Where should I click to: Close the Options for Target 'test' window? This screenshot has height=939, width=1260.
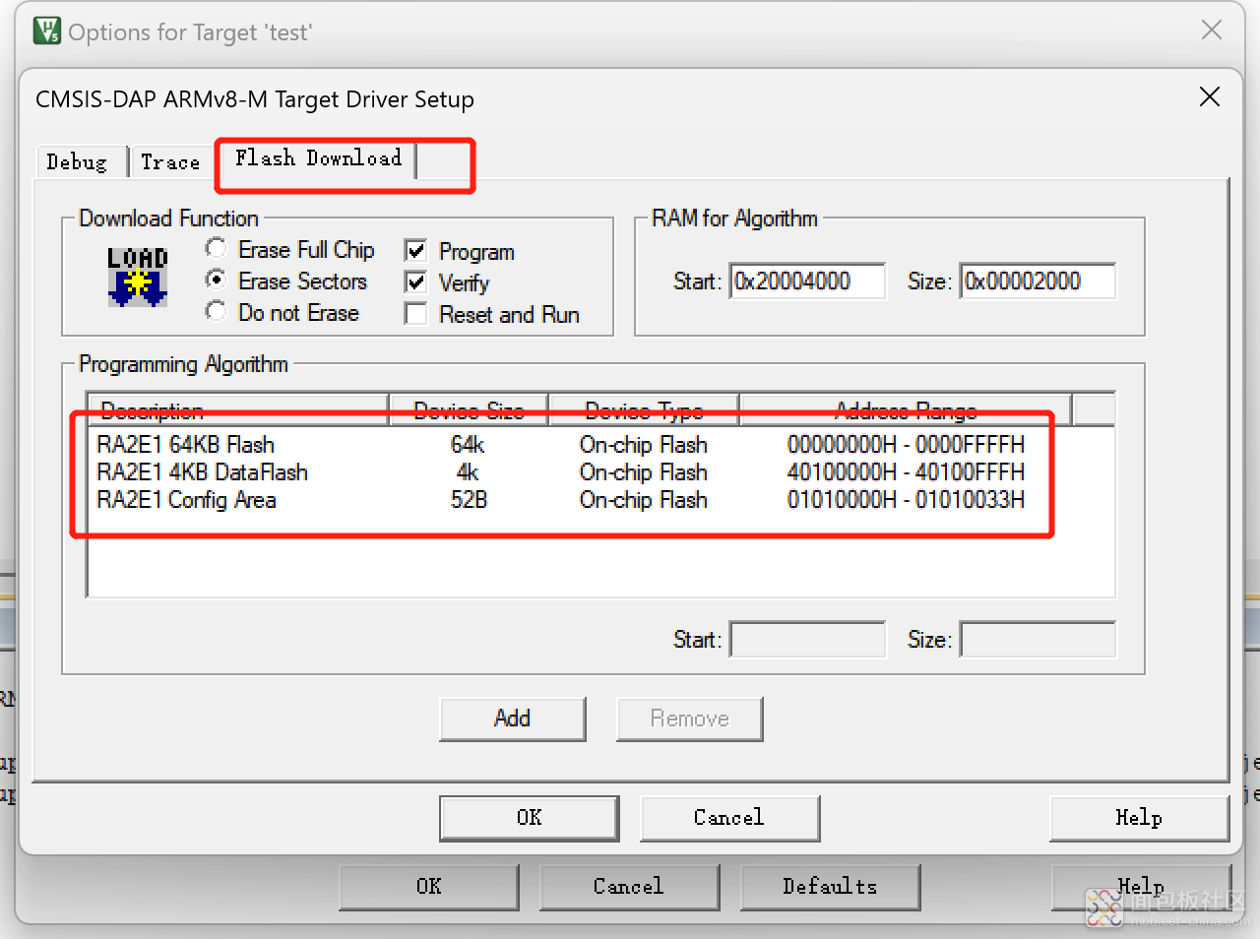[1212, 30]
